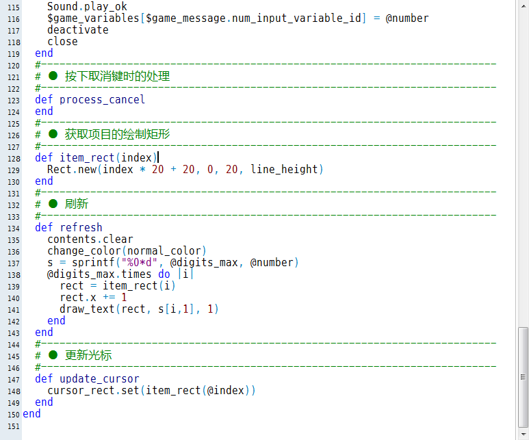
Task: Click on 'def item_rect(index)' line
Action: point(96,158)
